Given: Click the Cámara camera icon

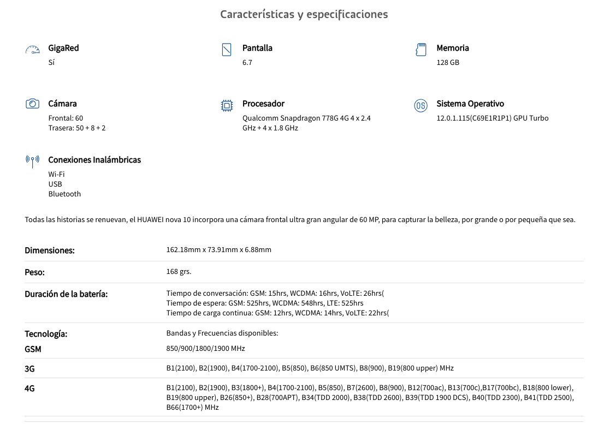Looking at the screenshot, I should click(x=32, y=104).
